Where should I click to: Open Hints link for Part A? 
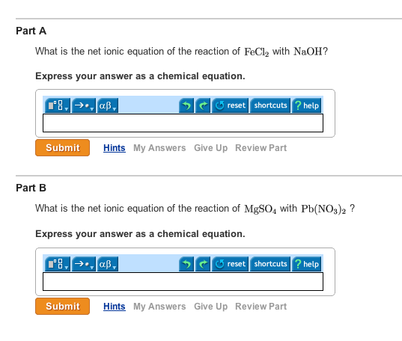point(115,148)
